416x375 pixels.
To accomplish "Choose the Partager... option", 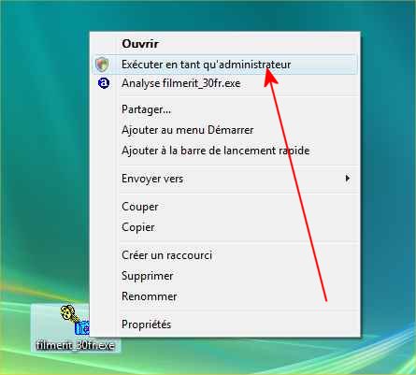I will point(146,109).
